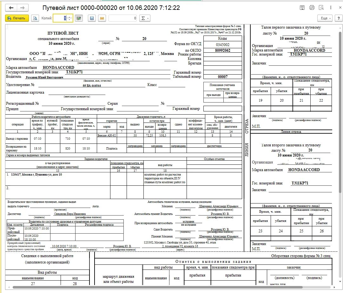The width and height of the screenshot is (343, 293).
Task: Click the scroll right arrow of horizontal scrollbar
Action: pos(334,287)
